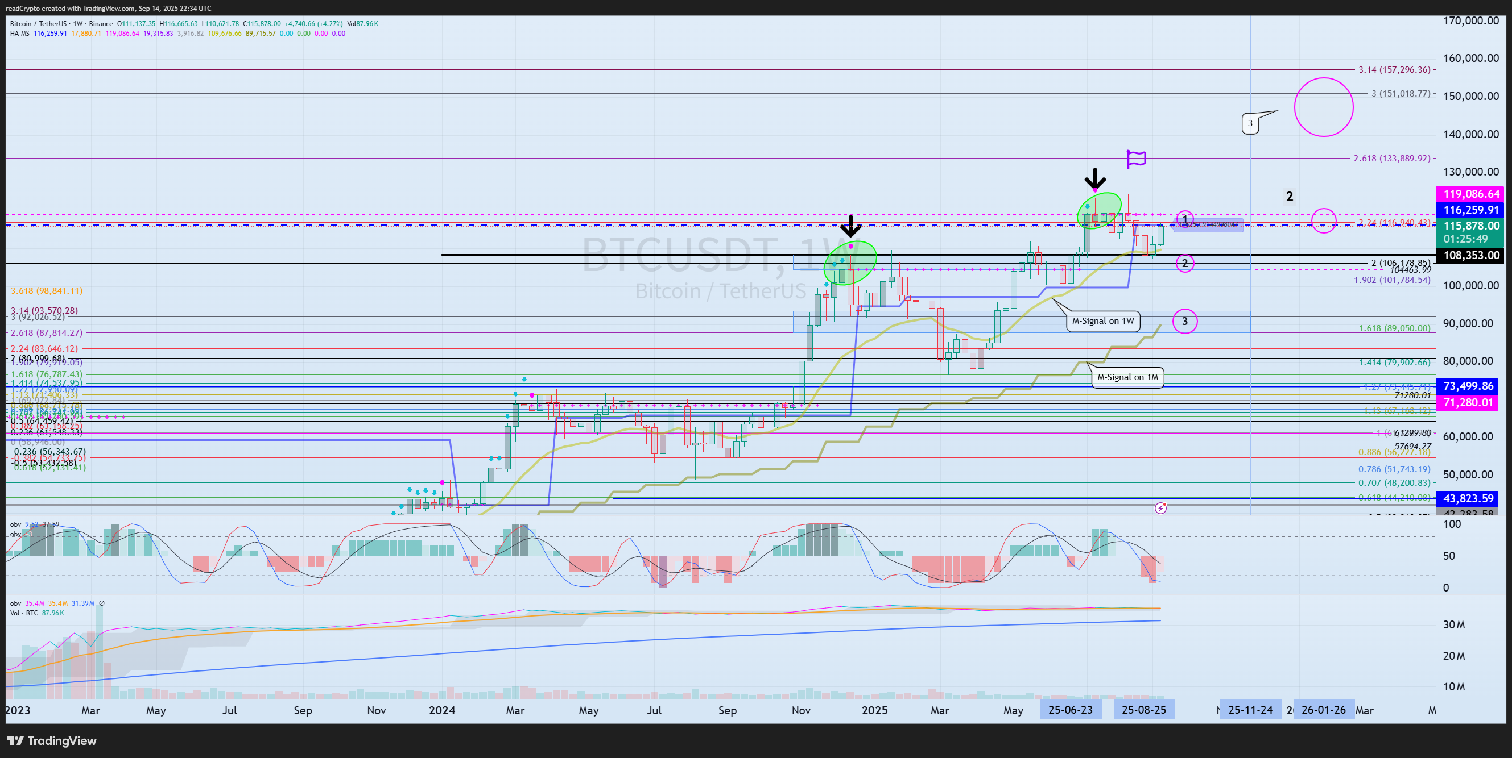Click the pink lightning bolt event icon
This screenshot has width=1512, height=758.
pos(1160,507)
